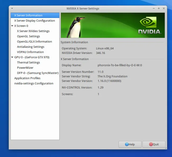Click the Help button

130,144
